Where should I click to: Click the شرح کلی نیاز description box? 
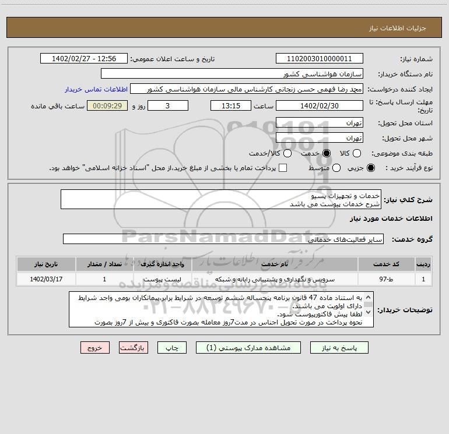(221, 199)
